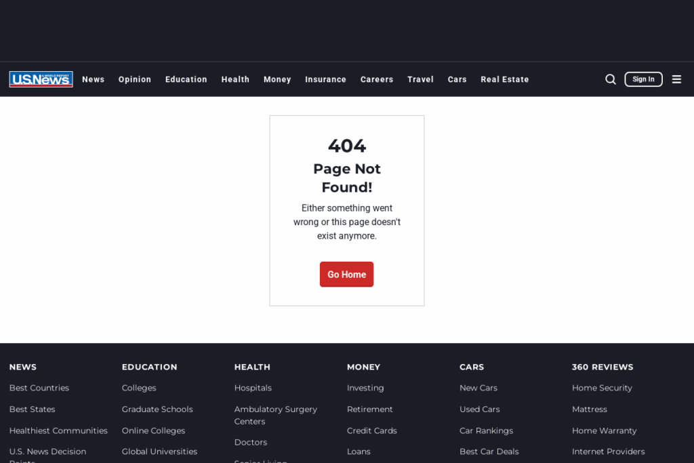Click the U.S. News logo

tap(41, 79)
